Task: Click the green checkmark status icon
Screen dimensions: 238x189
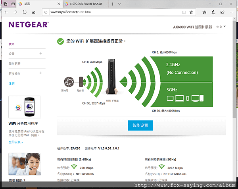Action: point(60,41)
